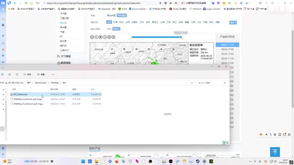Open 土壤水分 in left sidebar menu
Screen dimensions: 294x165
pyautogui.click(x=64, y=50)
